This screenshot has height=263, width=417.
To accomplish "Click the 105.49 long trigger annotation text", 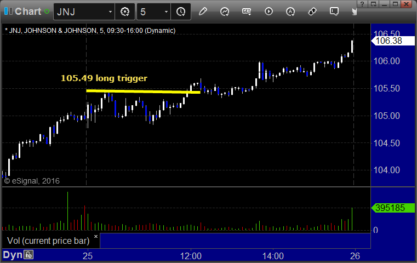I will pyautogui.click(x=104, y=78).
